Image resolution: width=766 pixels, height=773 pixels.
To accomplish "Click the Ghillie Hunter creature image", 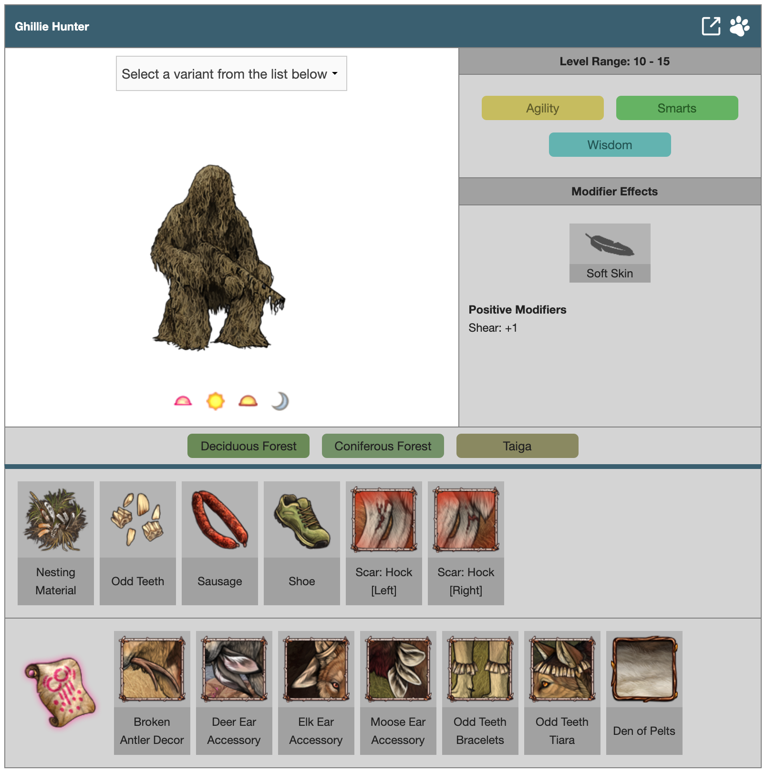I will point(215,257).
